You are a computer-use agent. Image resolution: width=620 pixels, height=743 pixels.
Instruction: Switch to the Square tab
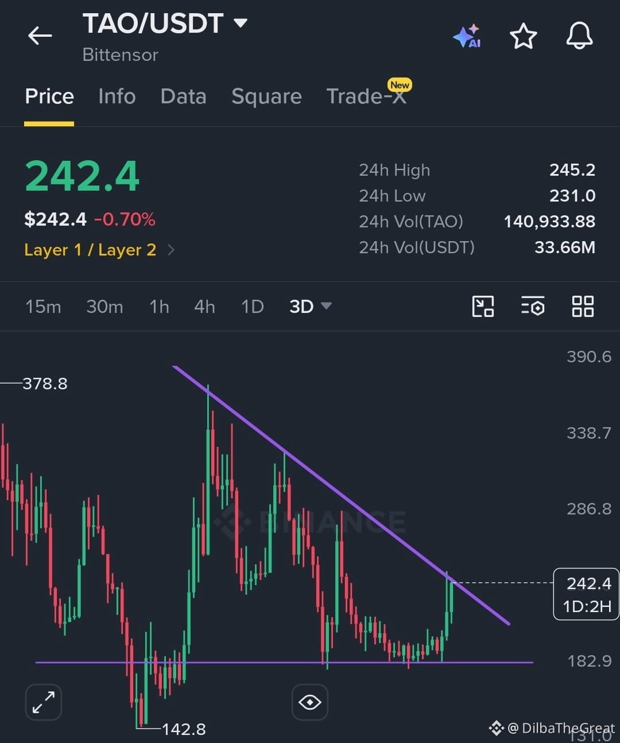tap(266, 96)
